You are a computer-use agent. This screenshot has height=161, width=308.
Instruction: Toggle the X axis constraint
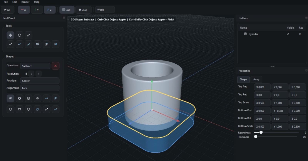(24, 10)
